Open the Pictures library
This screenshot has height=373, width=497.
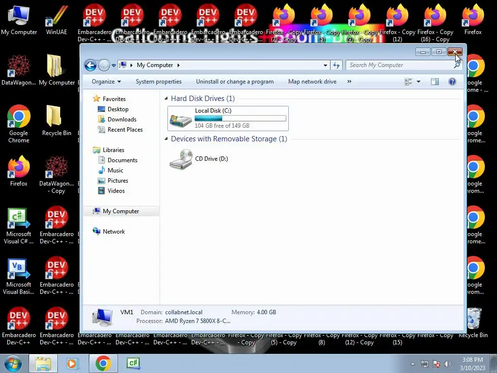tap(113, 181)
